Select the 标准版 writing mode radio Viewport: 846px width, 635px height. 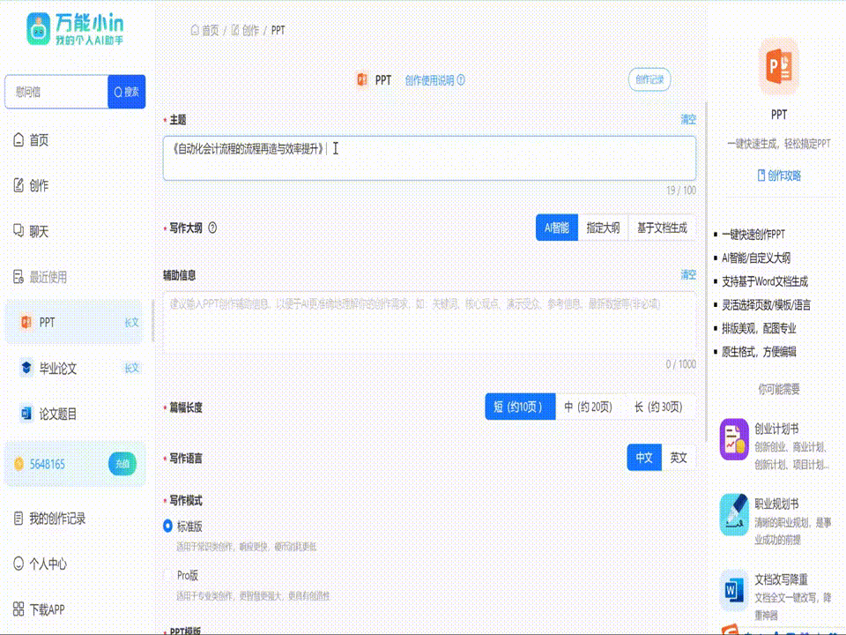pos(168,526)
